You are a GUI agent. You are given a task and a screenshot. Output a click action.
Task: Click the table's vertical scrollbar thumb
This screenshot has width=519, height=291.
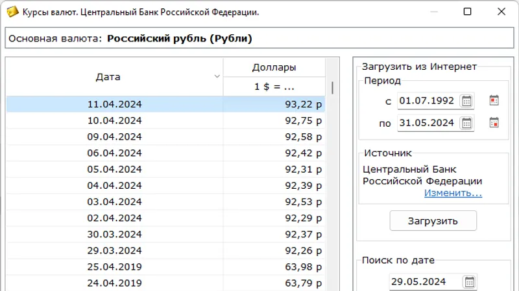point(332,87)
